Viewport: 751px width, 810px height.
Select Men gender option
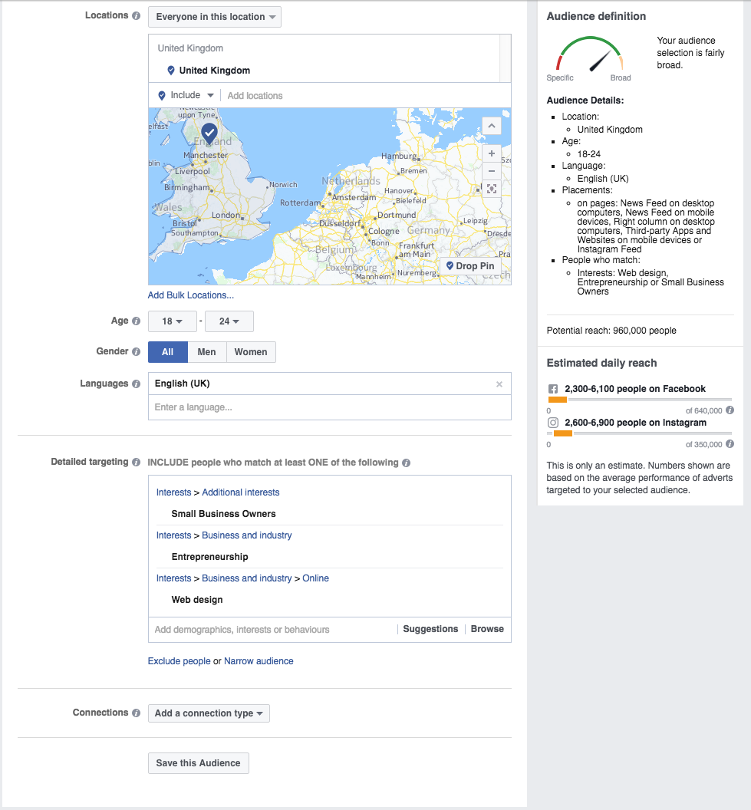(x=206, y=352)
